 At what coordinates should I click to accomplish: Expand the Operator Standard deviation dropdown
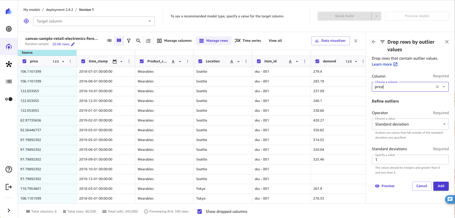click(x=410, y=124)
